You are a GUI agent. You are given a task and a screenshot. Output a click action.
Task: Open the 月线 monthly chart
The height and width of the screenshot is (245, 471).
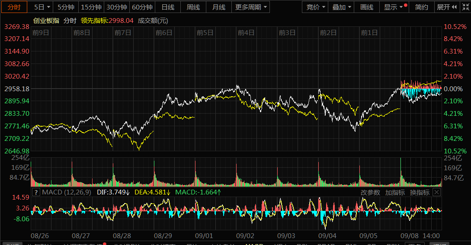click(x=219, y=7)
